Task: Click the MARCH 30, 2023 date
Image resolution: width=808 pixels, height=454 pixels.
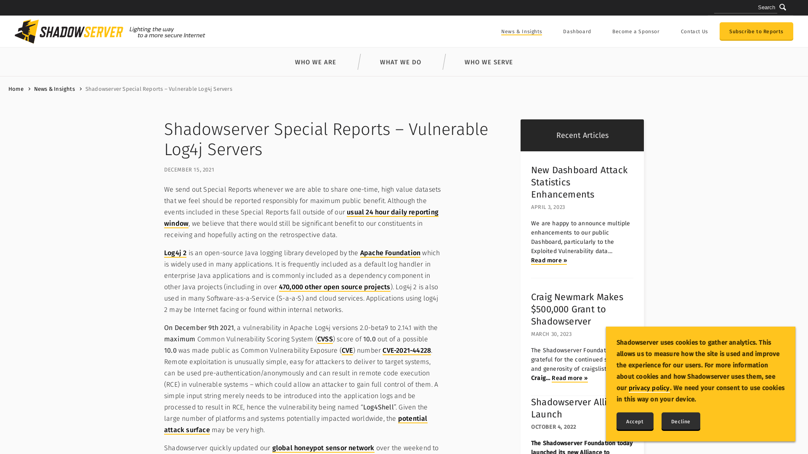Action: pos(551,334)
